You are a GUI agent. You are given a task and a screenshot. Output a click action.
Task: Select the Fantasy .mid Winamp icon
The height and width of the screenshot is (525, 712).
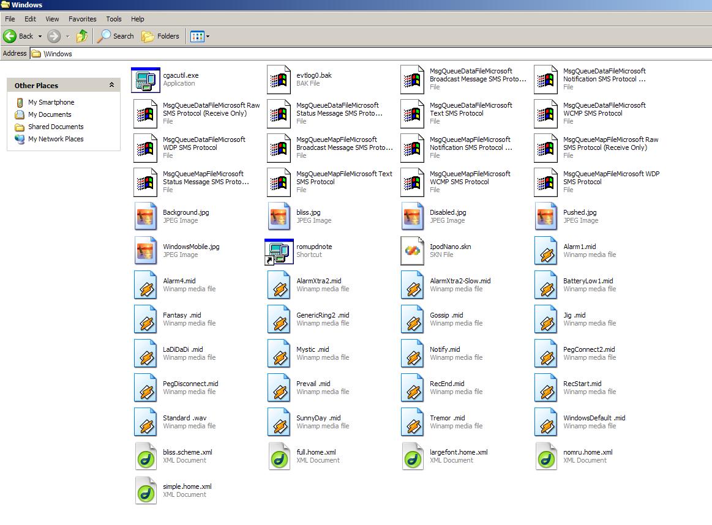click(x=145, y=319)
